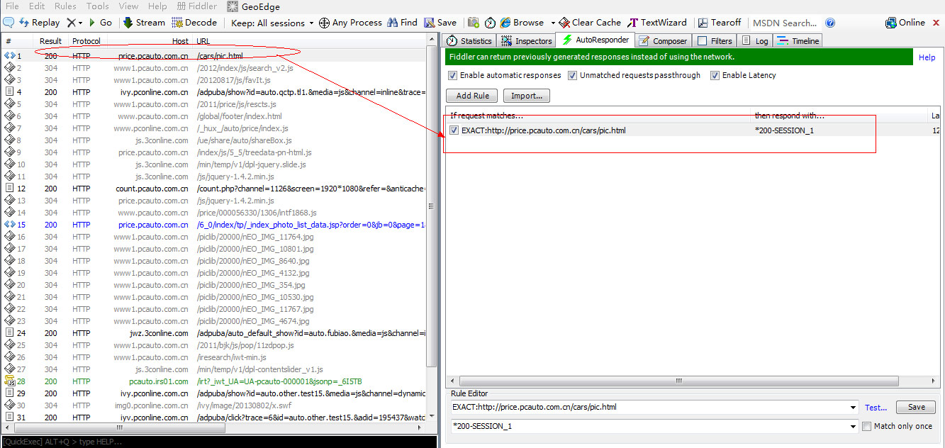Open the File menu
The image size is (945, 448).
pyautogui.click(x=12, y=6)
